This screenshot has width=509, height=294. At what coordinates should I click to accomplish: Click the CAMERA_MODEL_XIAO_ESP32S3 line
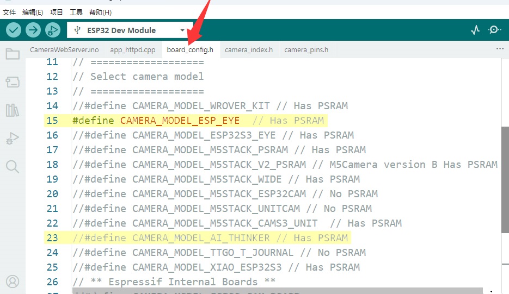click(216, 267)
